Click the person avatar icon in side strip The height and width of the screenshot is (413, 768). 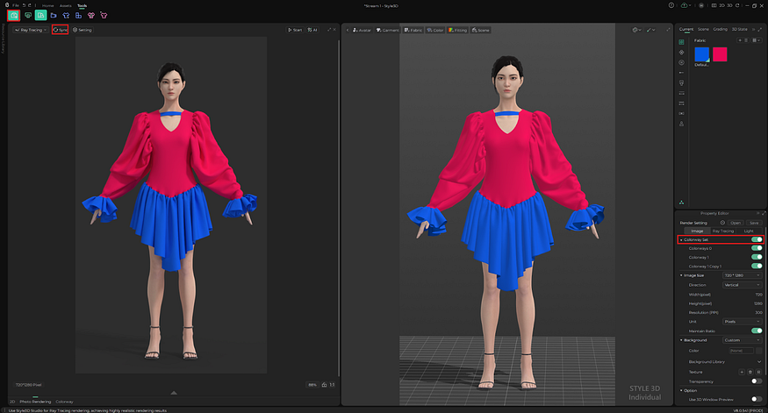click(x=681, y=124)
